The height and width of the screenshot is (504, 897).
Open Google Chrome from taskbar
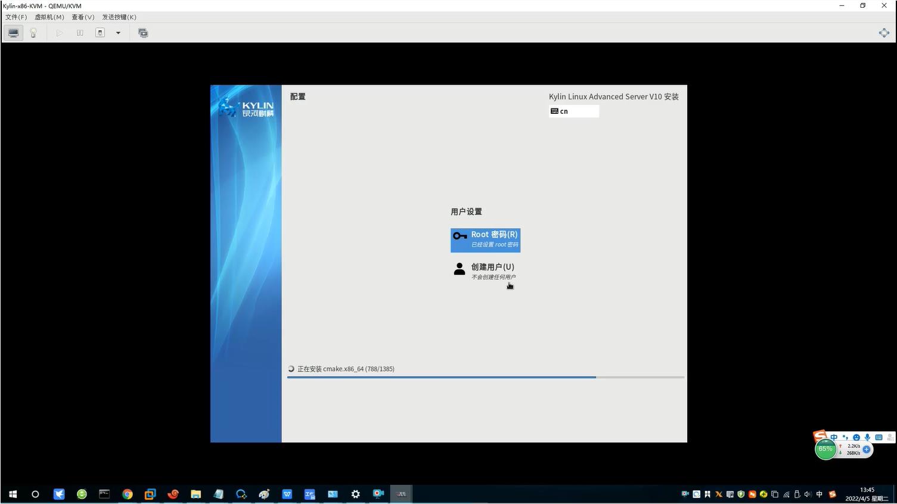point(127,494)
